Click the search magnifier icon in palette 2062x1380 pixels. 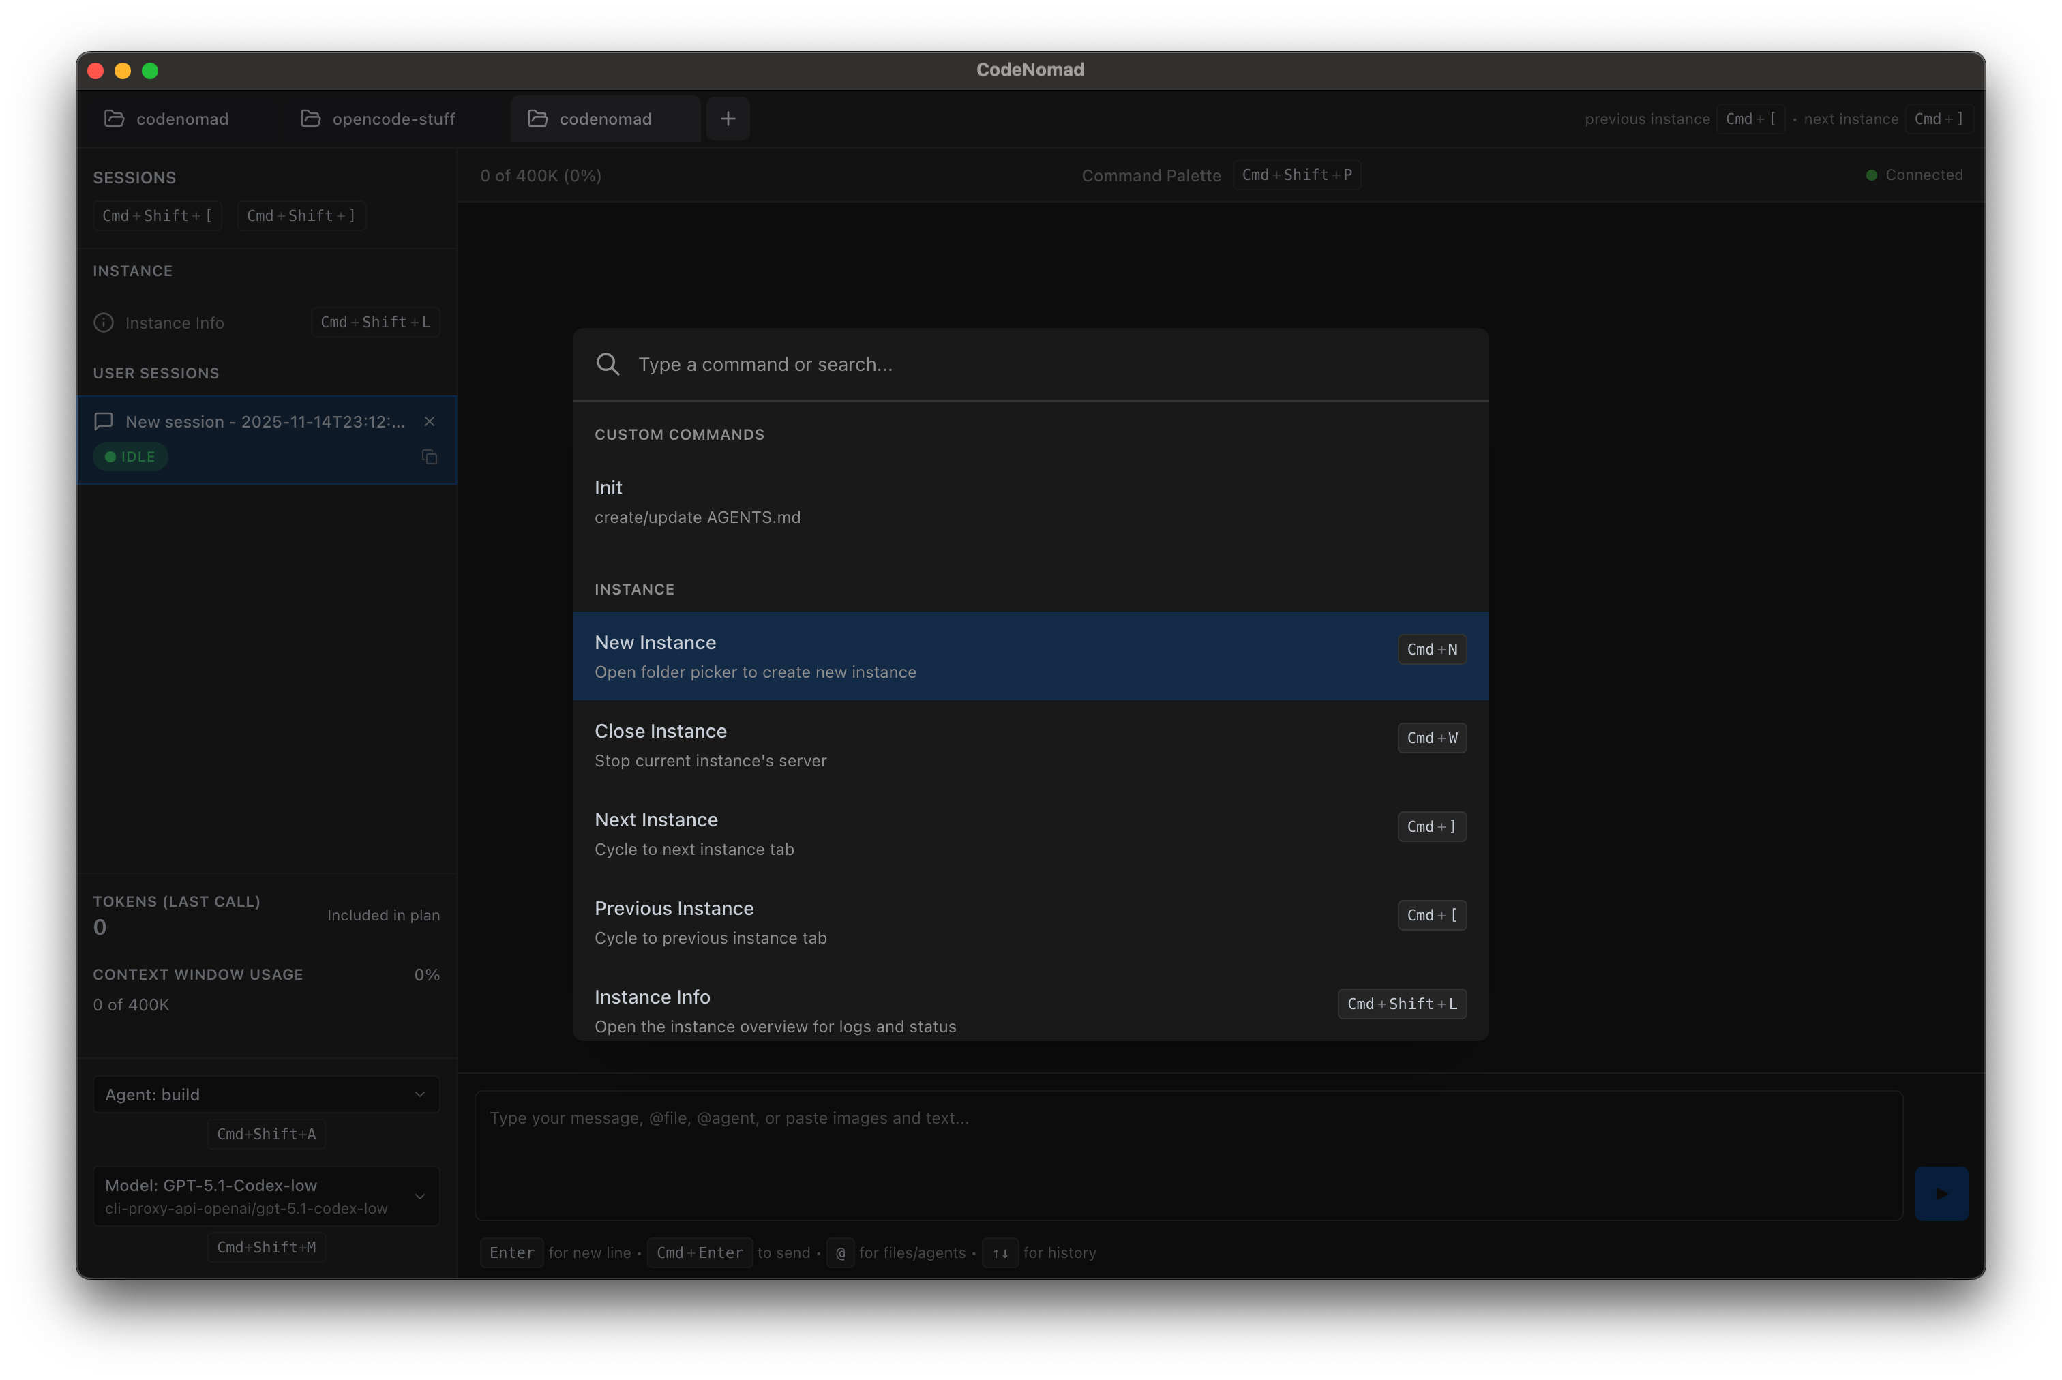(x=608, y=364)
